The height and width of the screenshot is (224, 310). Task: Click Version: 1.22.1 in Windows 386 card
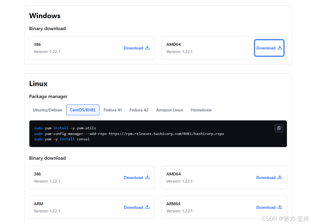coord(47,52)
